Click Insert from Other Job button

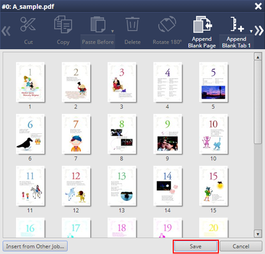(35, 246)
